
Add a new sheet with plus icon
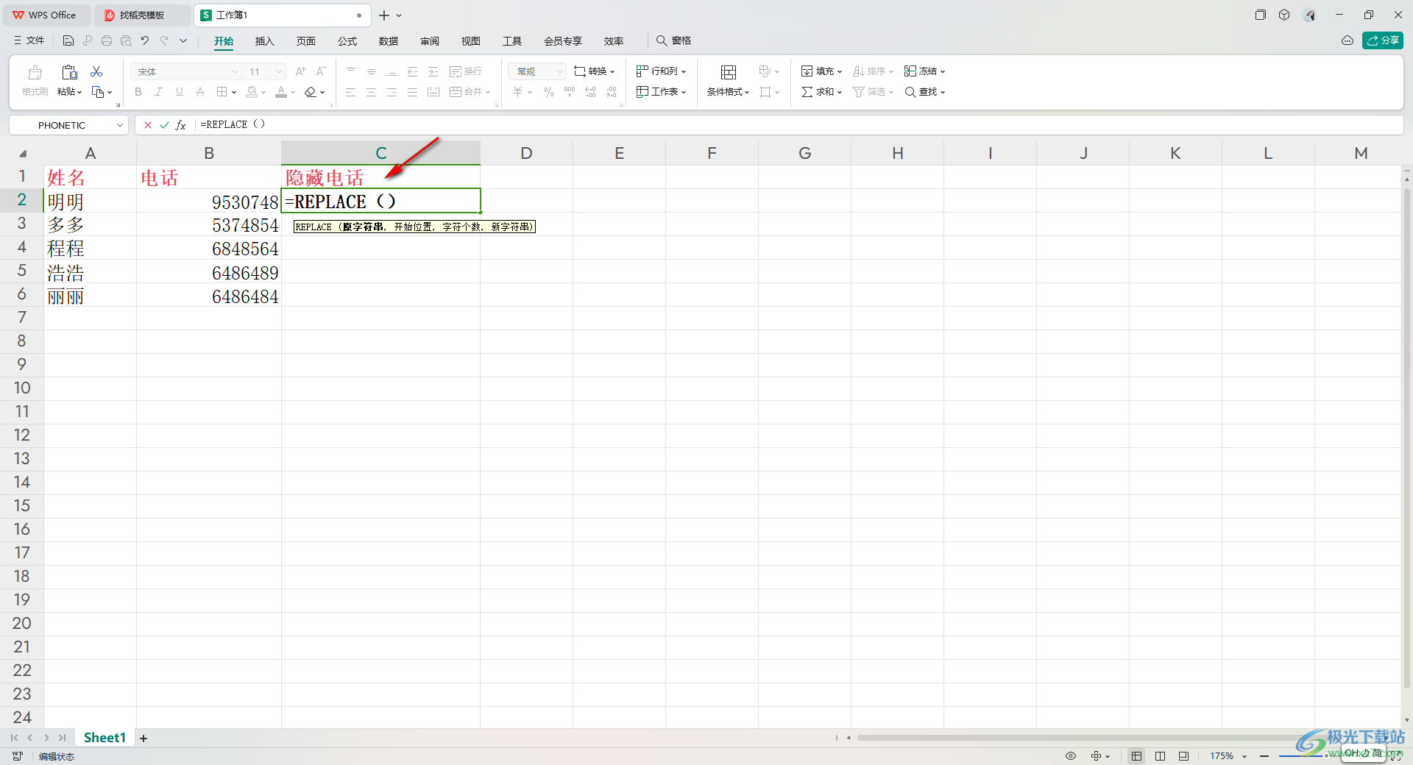pos(144,738)
